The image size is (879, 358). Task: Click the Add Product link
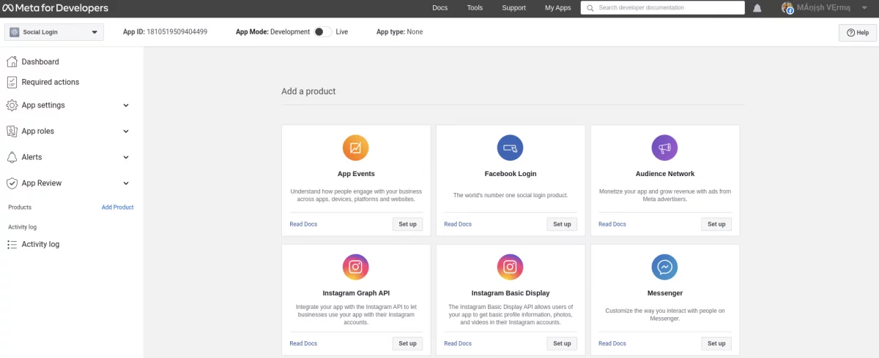tap(117, 207)
